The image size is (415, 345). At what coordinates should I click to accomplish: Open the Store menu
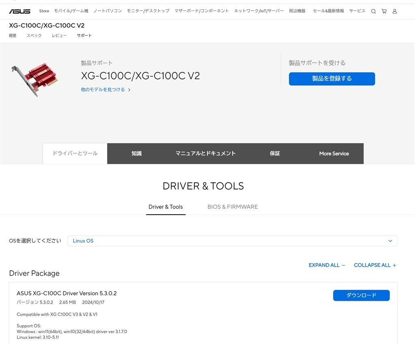44,11
